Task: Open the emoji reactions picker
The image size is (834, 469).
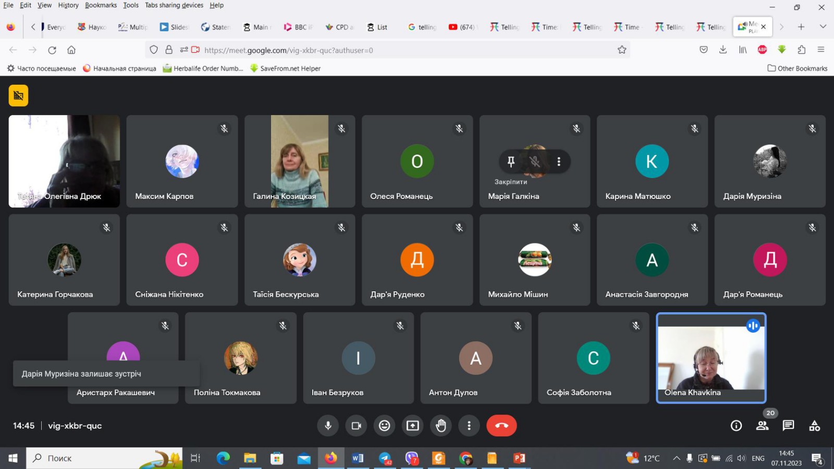Action: click(x=384, y=426)
